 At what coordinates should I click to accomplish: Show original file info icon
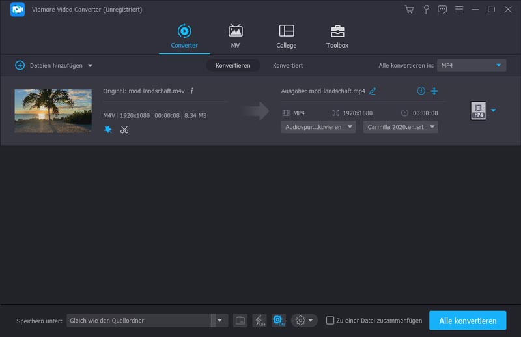[191, 91]
